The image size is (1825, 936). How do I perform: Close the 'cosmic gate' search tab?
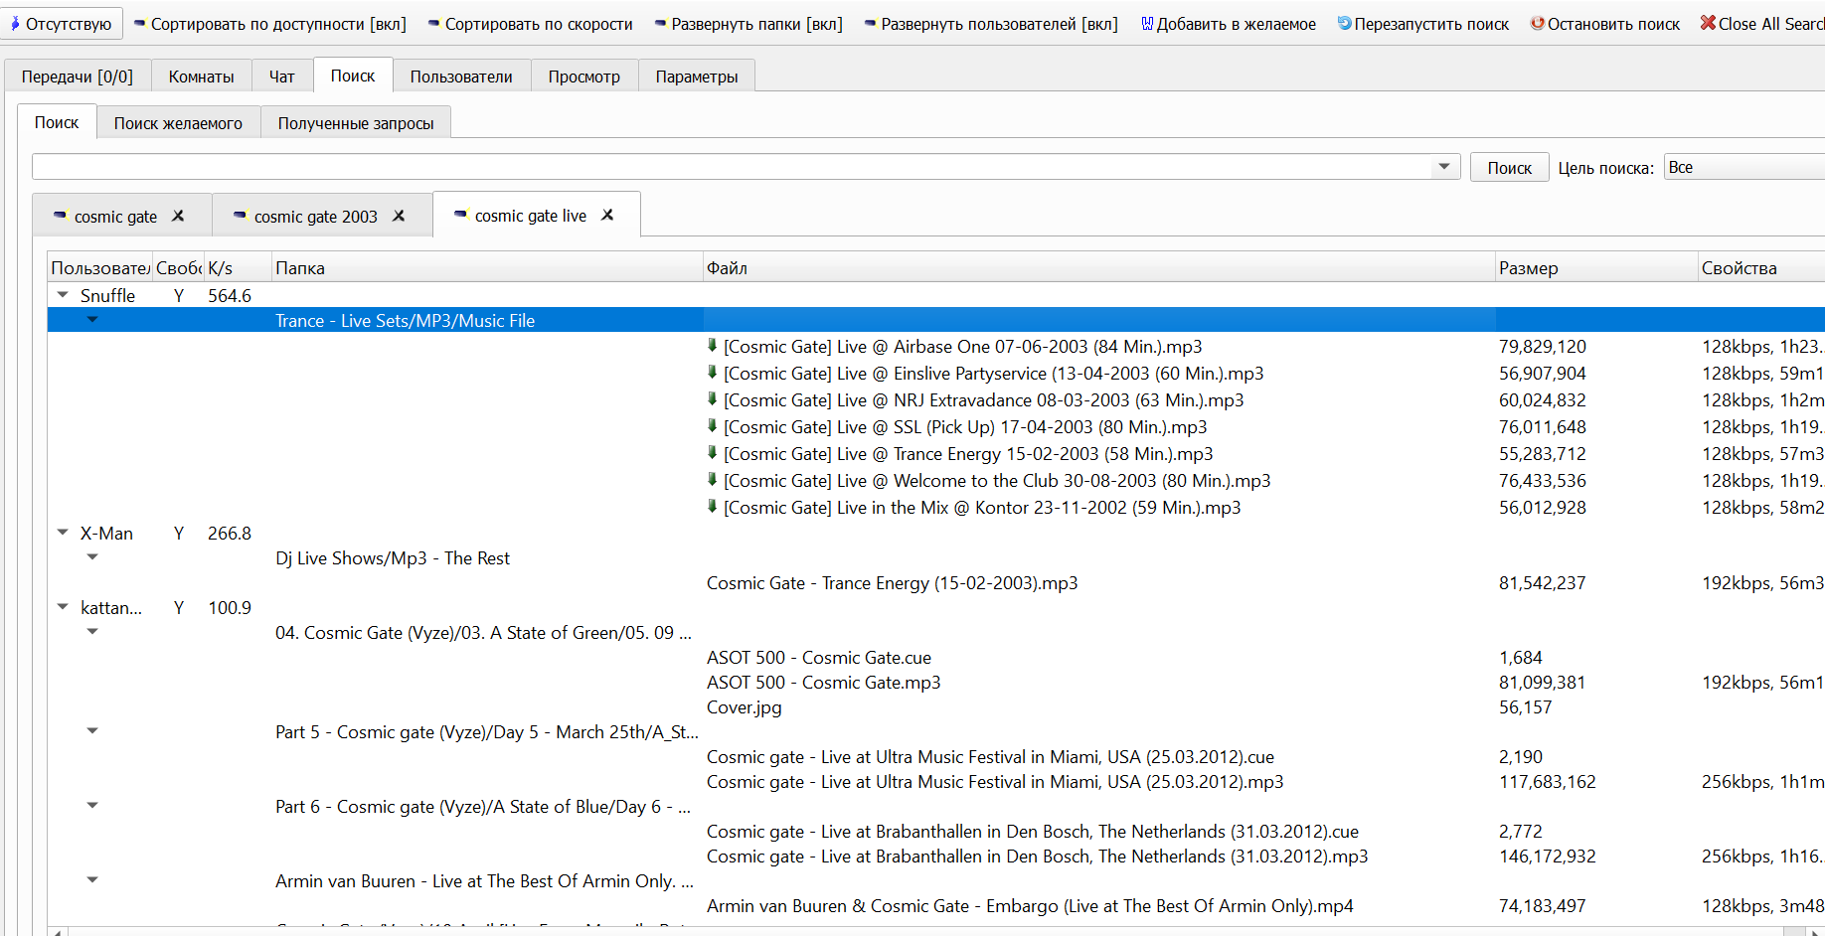[x=179, y=216]
